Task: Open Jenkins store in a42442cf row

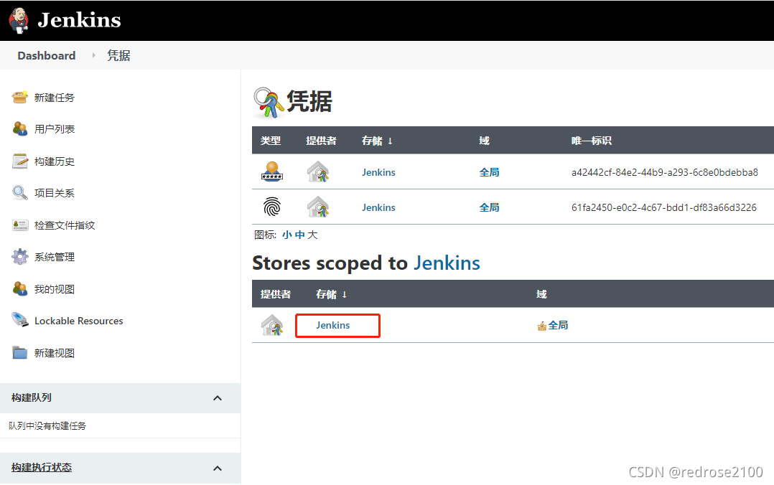Action: pyautogui.click(x=378, y=172)
